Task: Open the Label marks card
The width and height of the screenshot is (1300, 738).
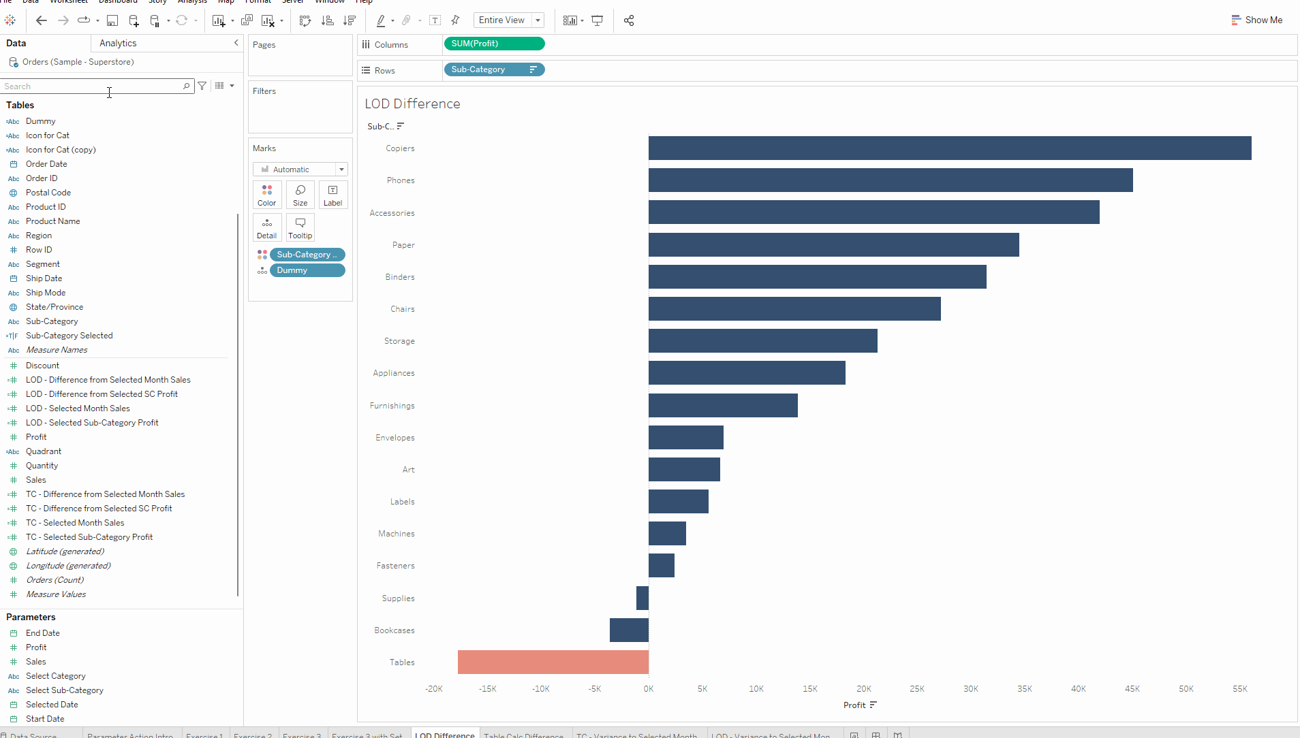Action: (x=333, y=195)
